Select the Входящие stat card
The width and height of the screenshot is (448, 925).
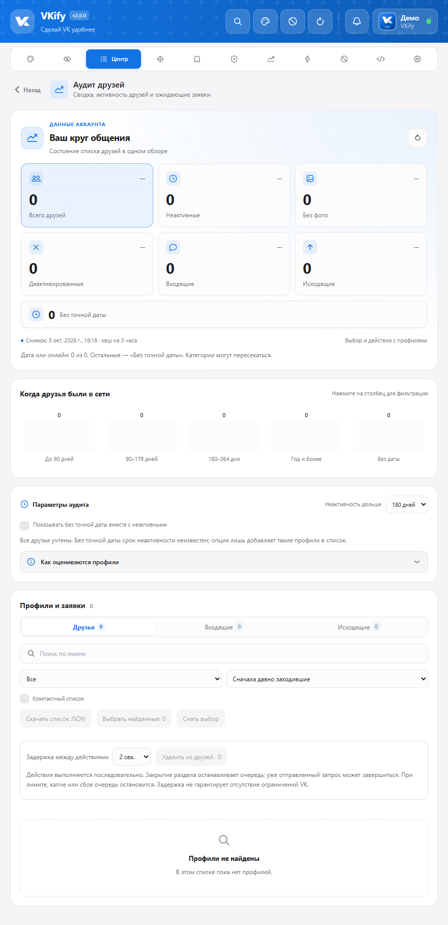pyautogui.click(x=224, y=264)
